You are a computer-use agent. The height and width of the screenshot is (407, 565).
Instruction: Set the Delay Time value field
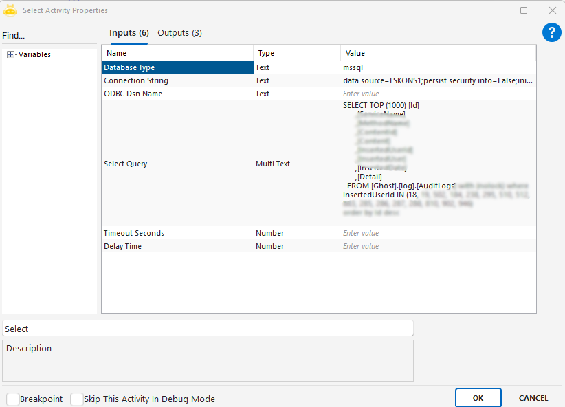437,246
